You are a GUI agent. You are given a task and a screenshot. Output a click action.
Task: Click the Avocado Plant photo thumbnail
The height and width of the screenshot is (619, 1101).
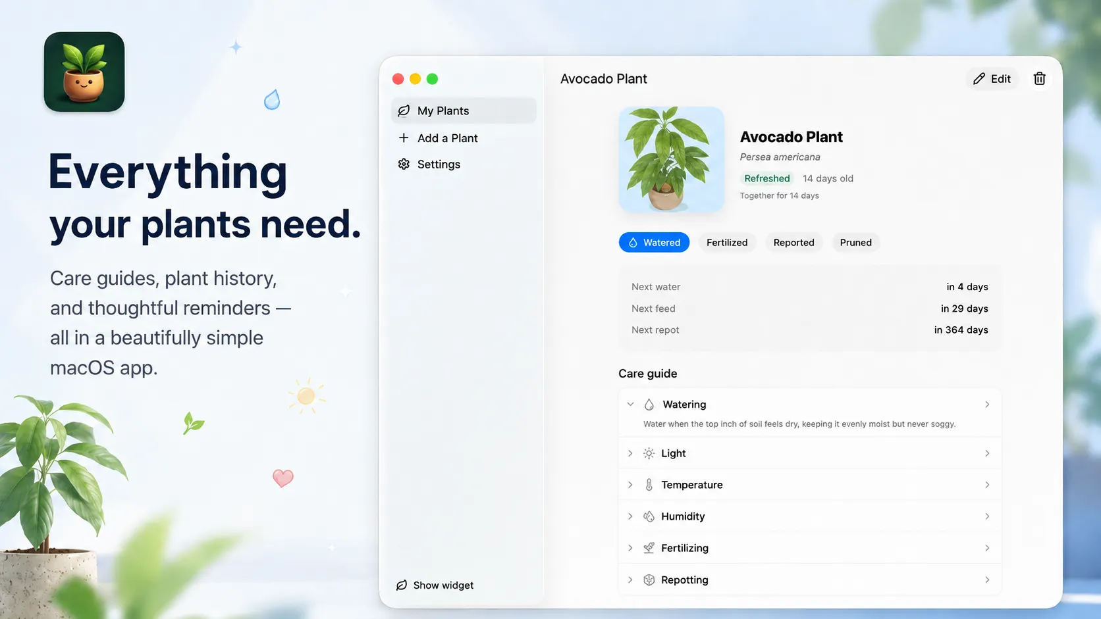(672, 159)
